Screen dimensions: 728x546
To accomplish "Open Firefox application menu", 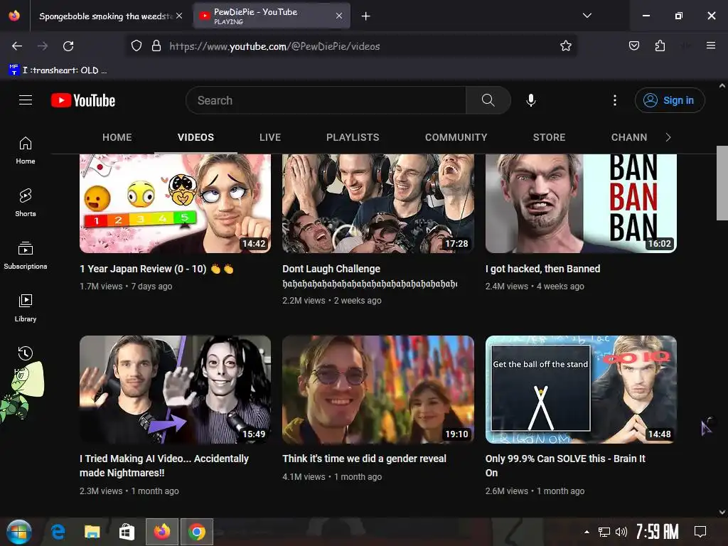I will click(x=710, y=45).
